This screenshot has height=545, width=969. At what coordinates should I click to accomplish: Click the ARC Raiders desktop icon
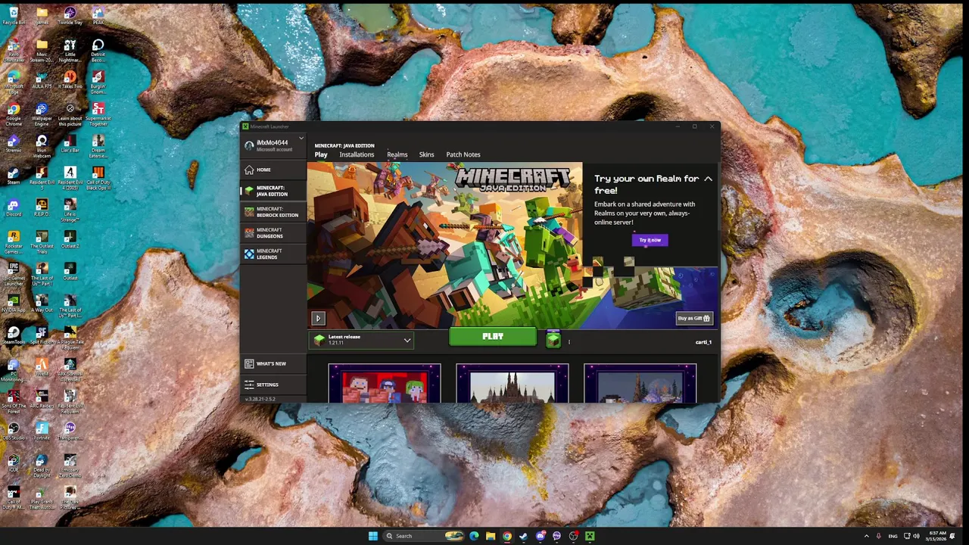click(x=42, y=399)
